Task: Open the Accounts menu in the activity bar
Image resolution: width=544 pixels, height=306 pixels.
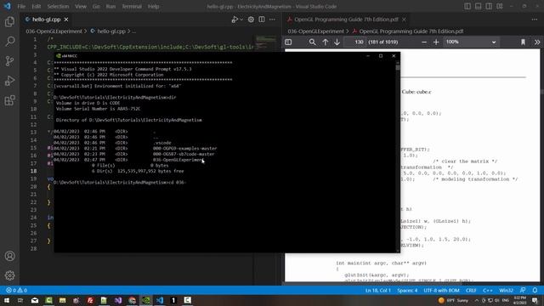Action: click(9, 256)
